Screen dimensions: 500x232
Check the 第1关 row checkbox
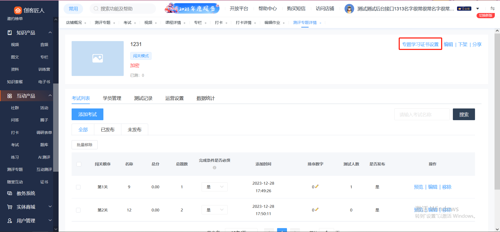tap(78, 187)
